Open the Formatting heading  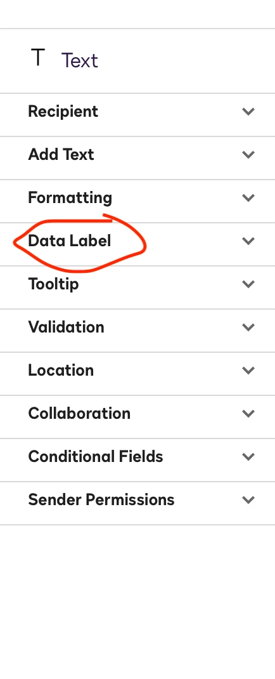click(x=70, y=198)
